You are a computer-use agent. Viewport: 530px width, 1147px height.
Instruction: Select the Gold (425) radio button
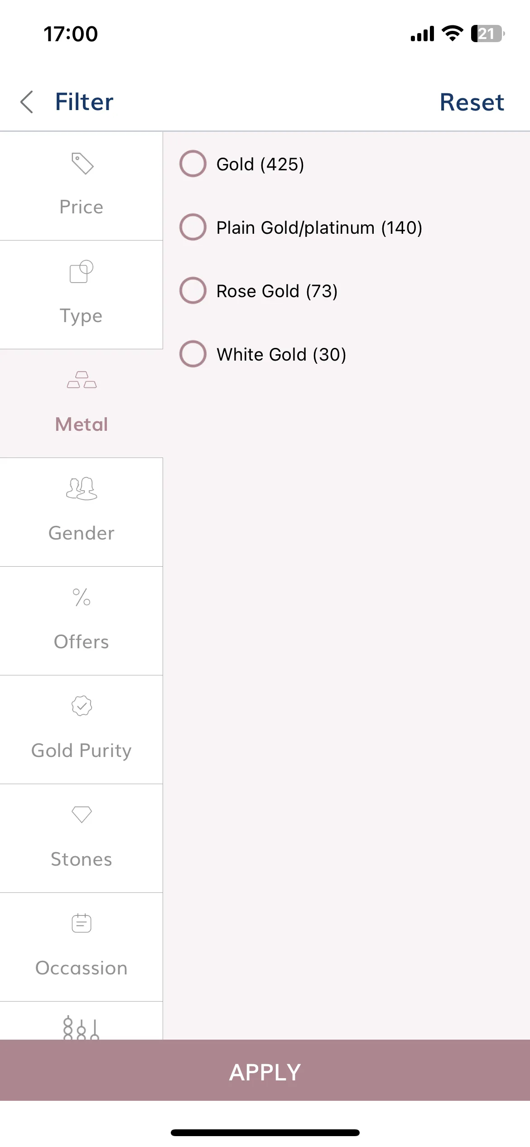[x=193, y=164]
